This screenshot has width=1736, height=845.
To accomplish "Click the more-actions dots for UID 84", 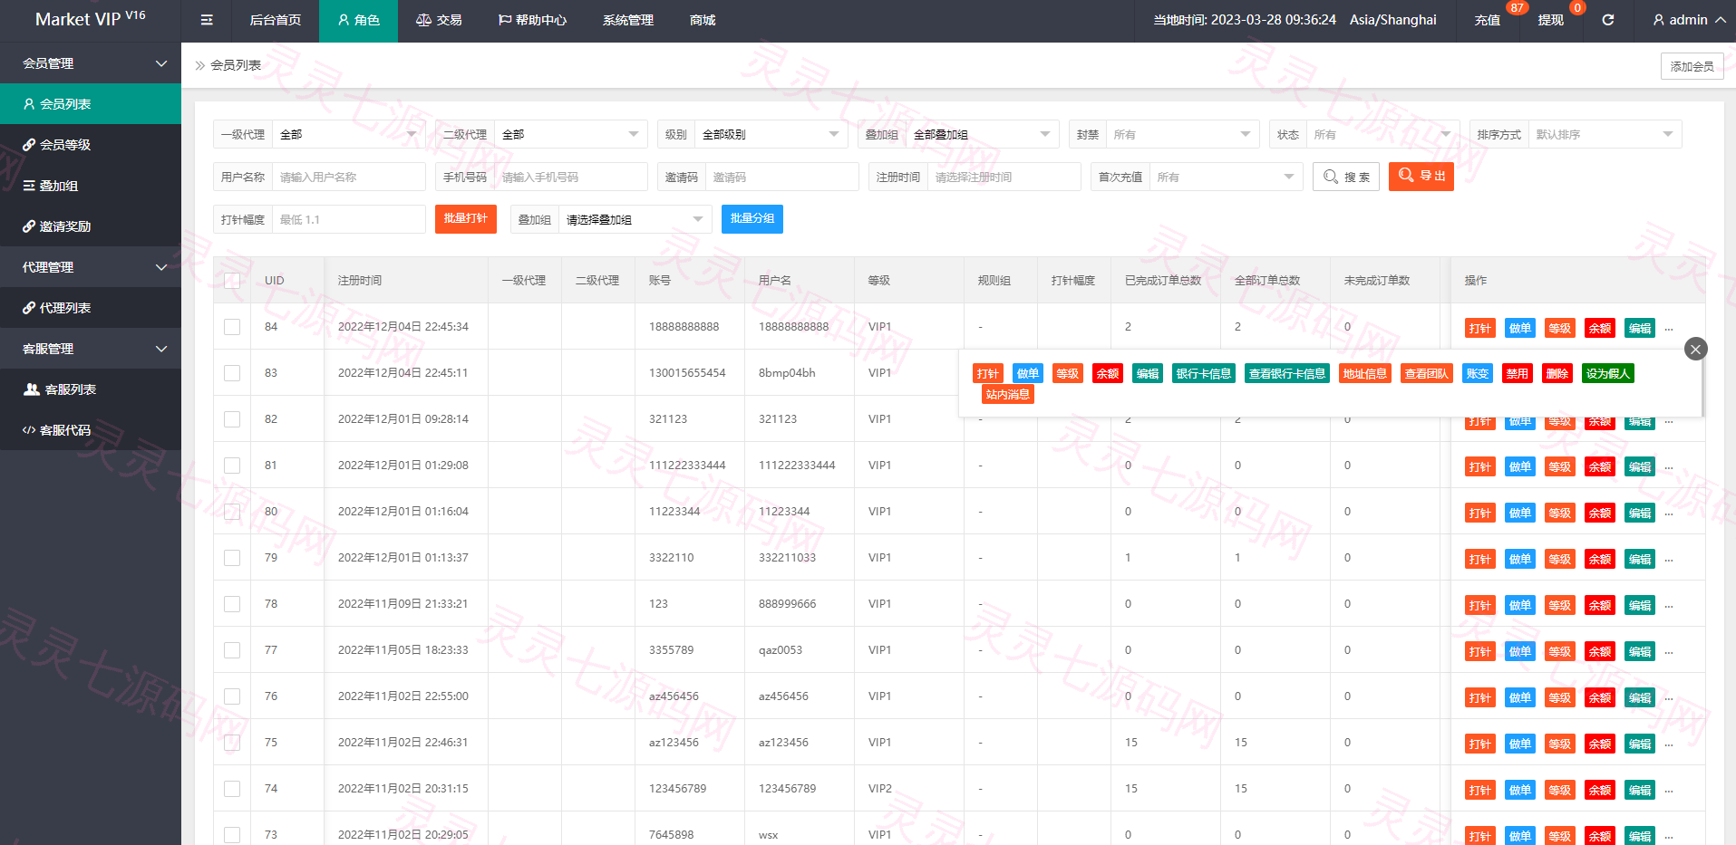I will (1669, 329).
